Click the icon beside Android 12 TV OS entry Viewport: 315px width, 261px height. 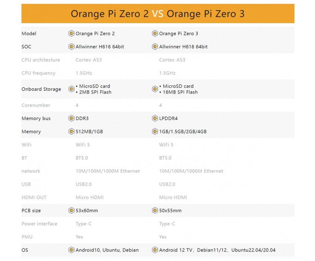155,250
